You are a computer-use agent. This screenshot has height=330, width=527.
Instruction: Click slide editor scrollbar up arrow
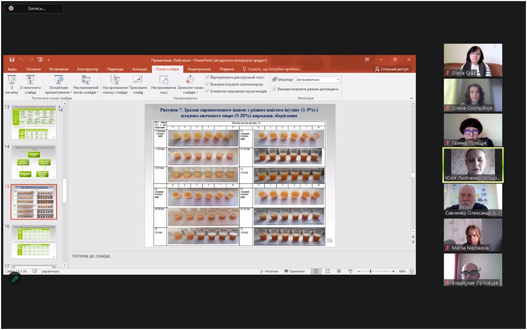[413, 104]
